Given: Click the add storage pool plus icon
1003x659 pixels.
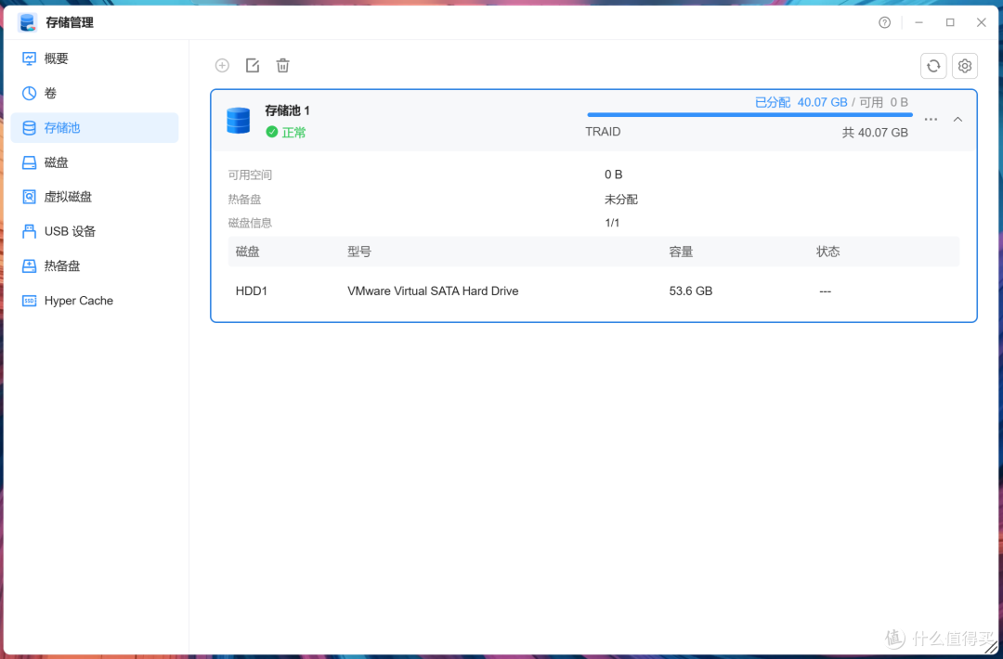Looking at the screenshot, I should (222, 65).
